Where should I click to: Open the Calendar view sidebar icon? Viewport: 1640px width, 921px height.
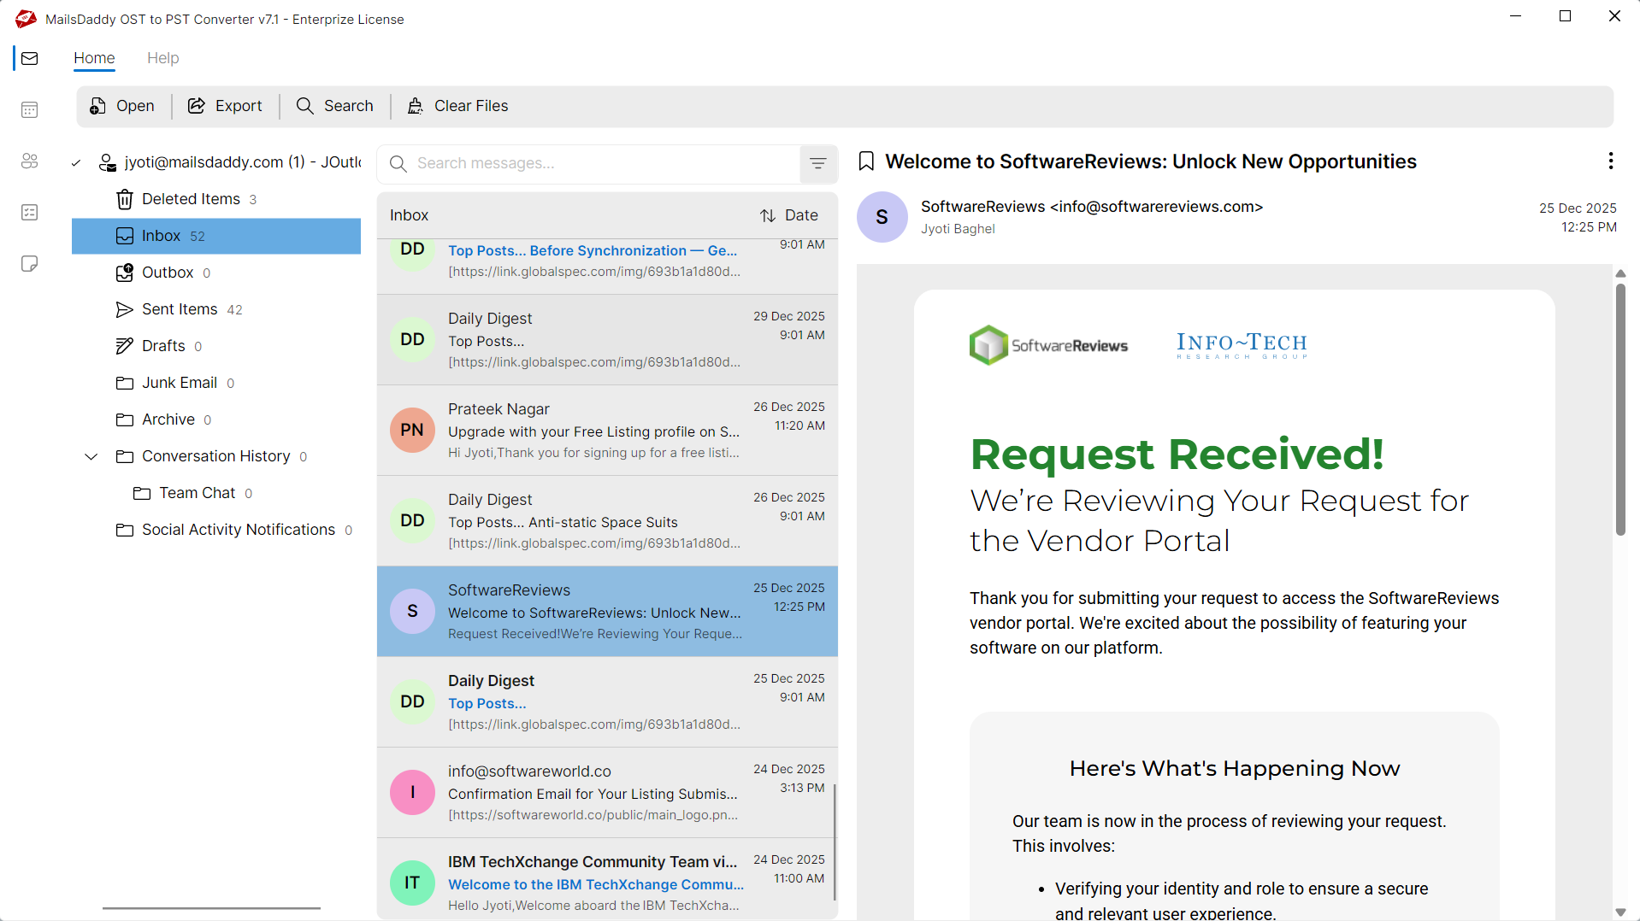coord(30,109)
